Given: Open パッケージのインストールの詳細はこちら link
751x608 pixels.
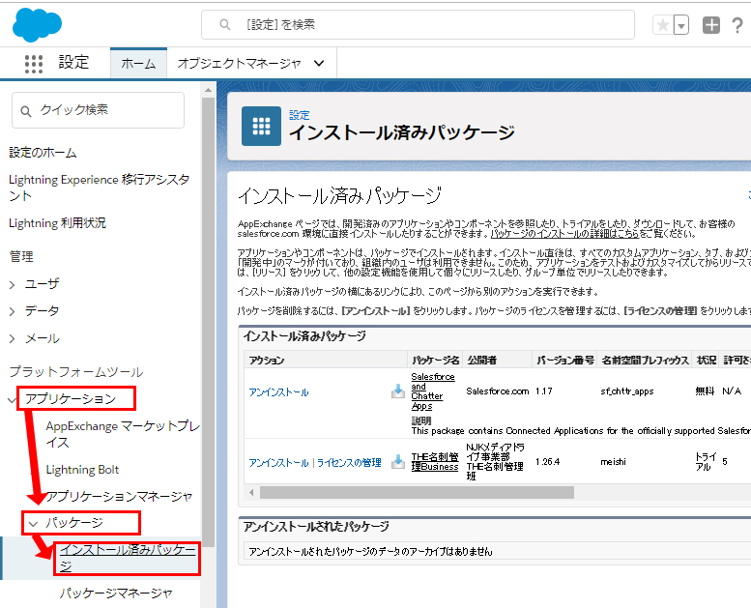Looking at the screenshot, I should (564, 234).
